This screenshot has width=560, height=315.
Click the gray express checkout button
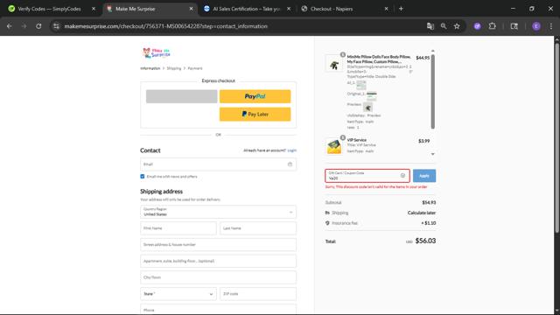[181, 96]
